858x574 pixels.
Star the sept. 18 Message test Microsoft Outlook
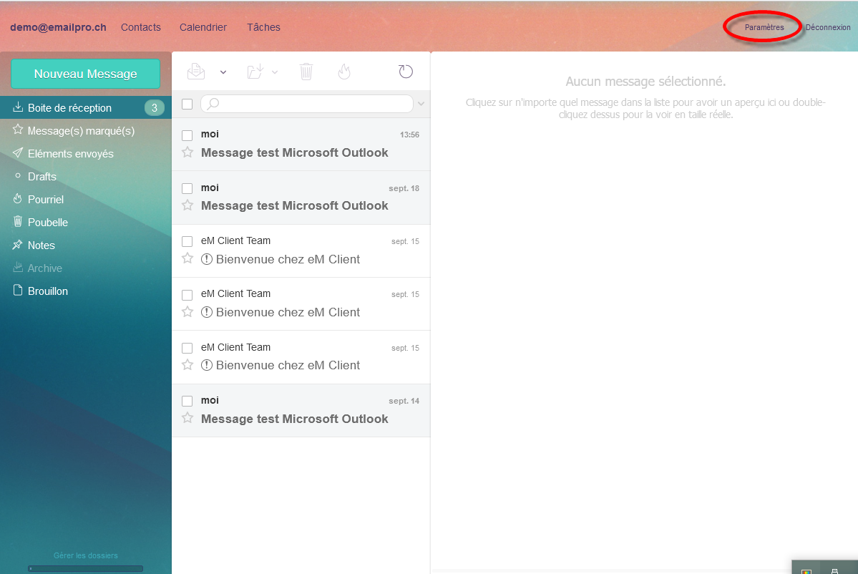coord(187,205)
